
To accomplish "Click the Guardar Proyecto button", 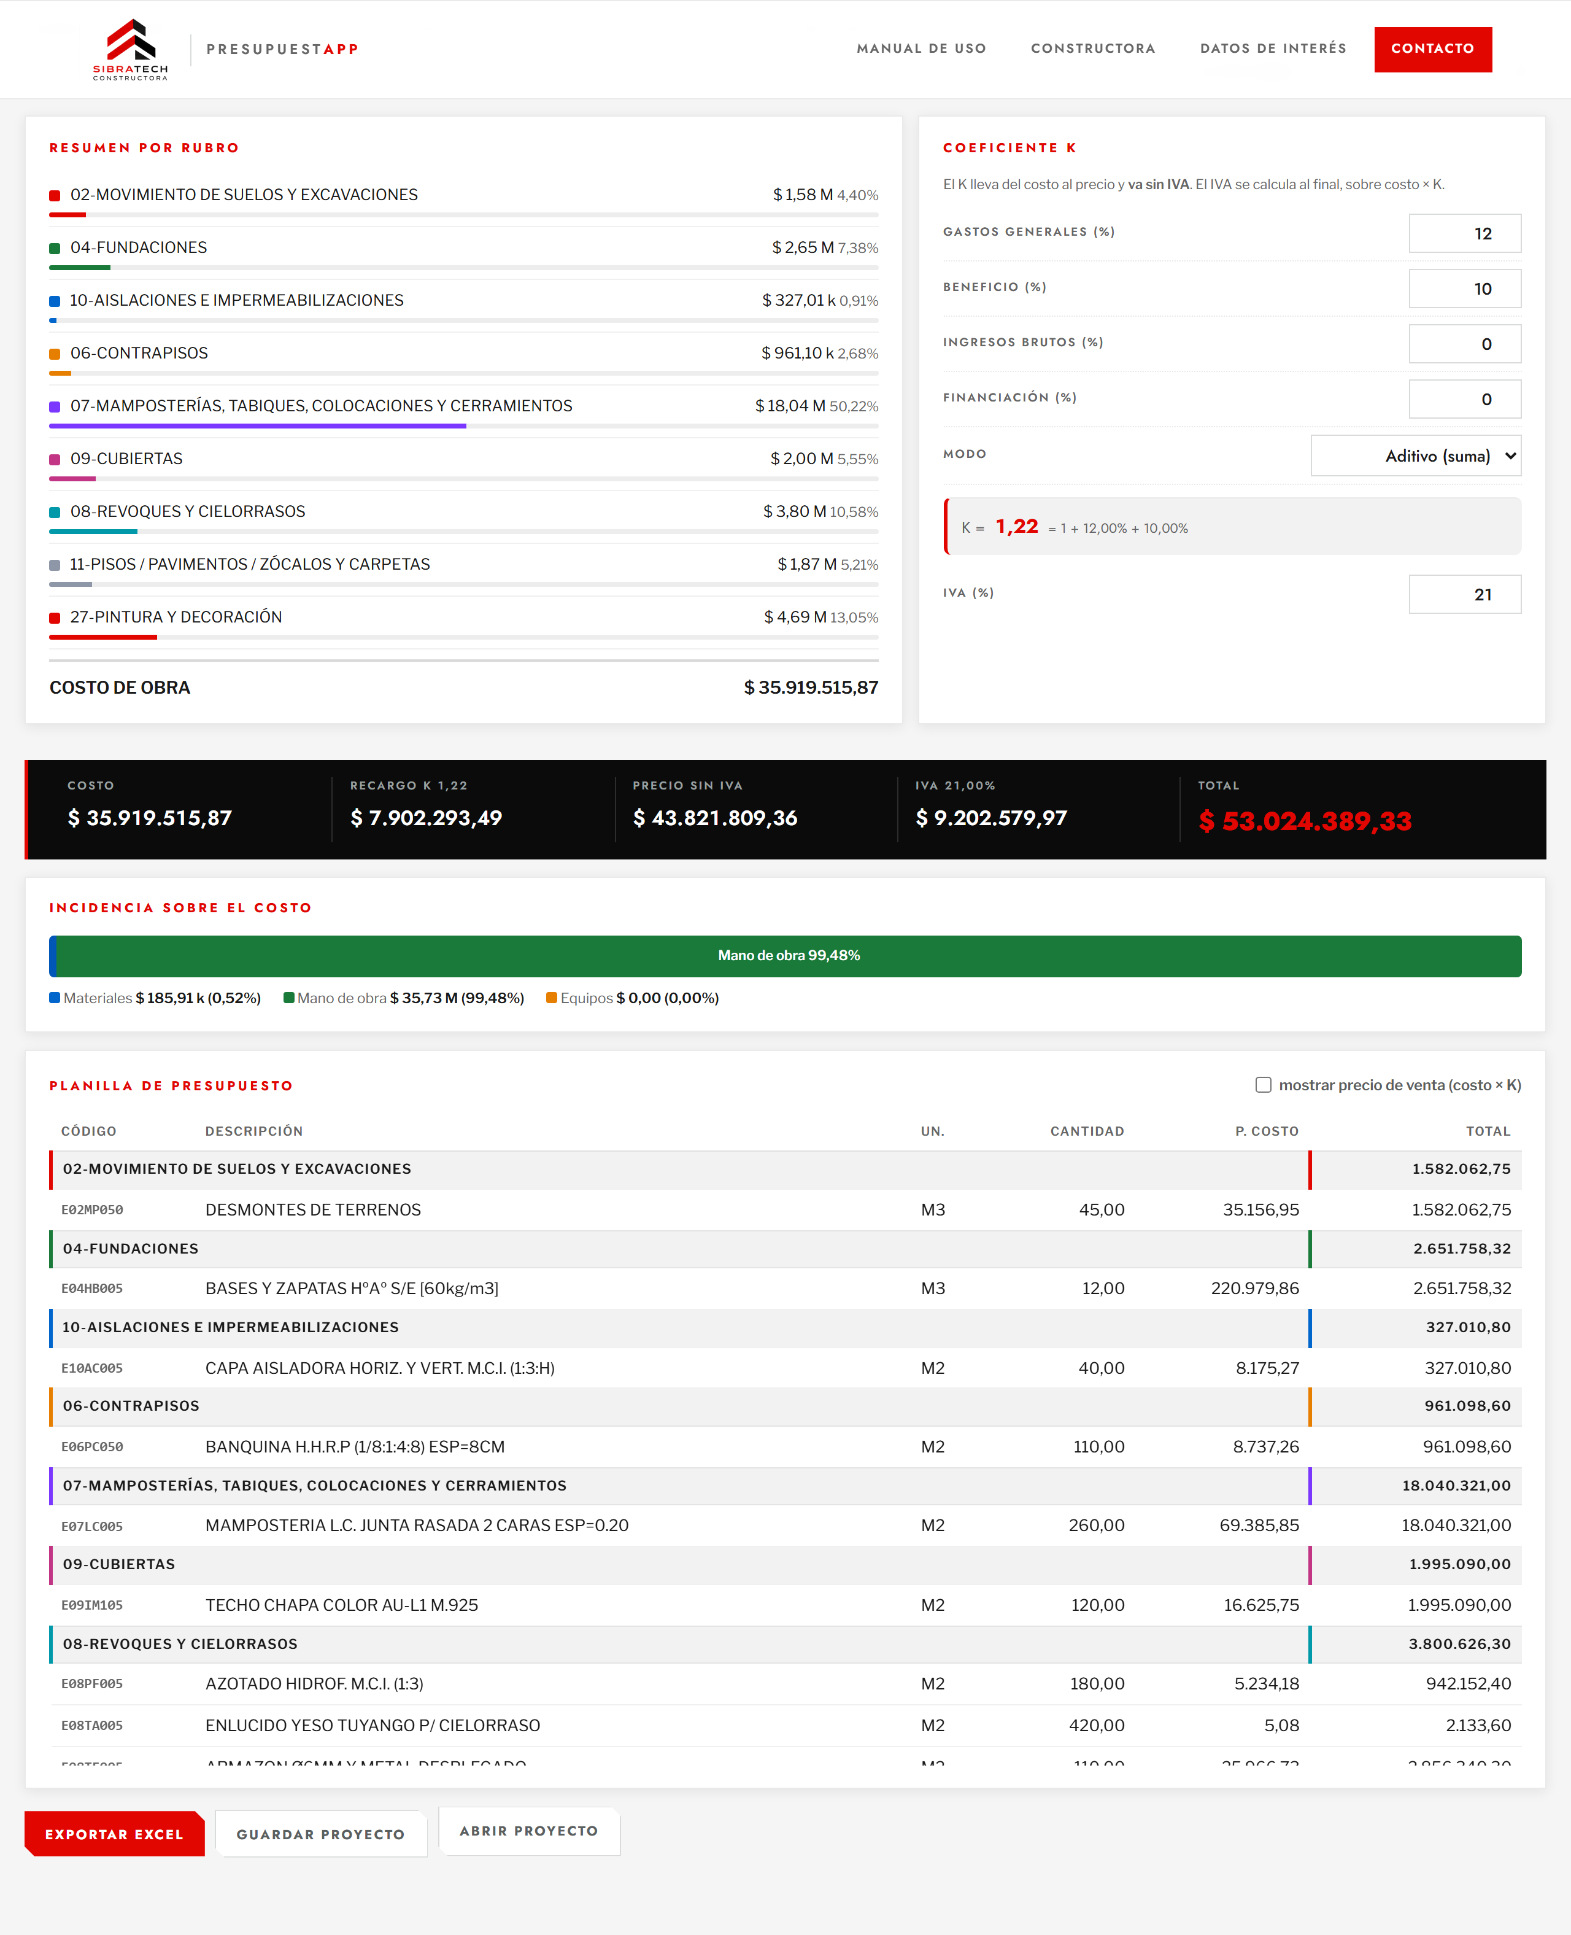I will click(x=320, y=1834).
